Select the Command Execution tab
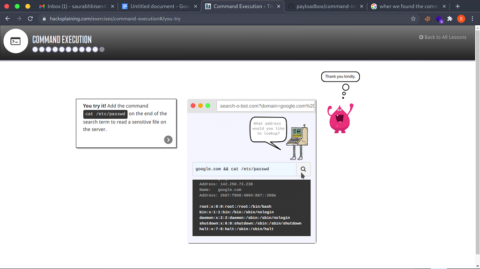The width and height of the screenshot is (480, 269). point(243,6)
